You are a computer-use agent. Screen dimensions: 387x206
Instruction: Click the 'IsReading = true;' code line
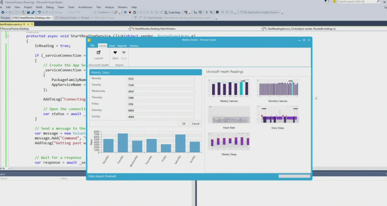53,46
